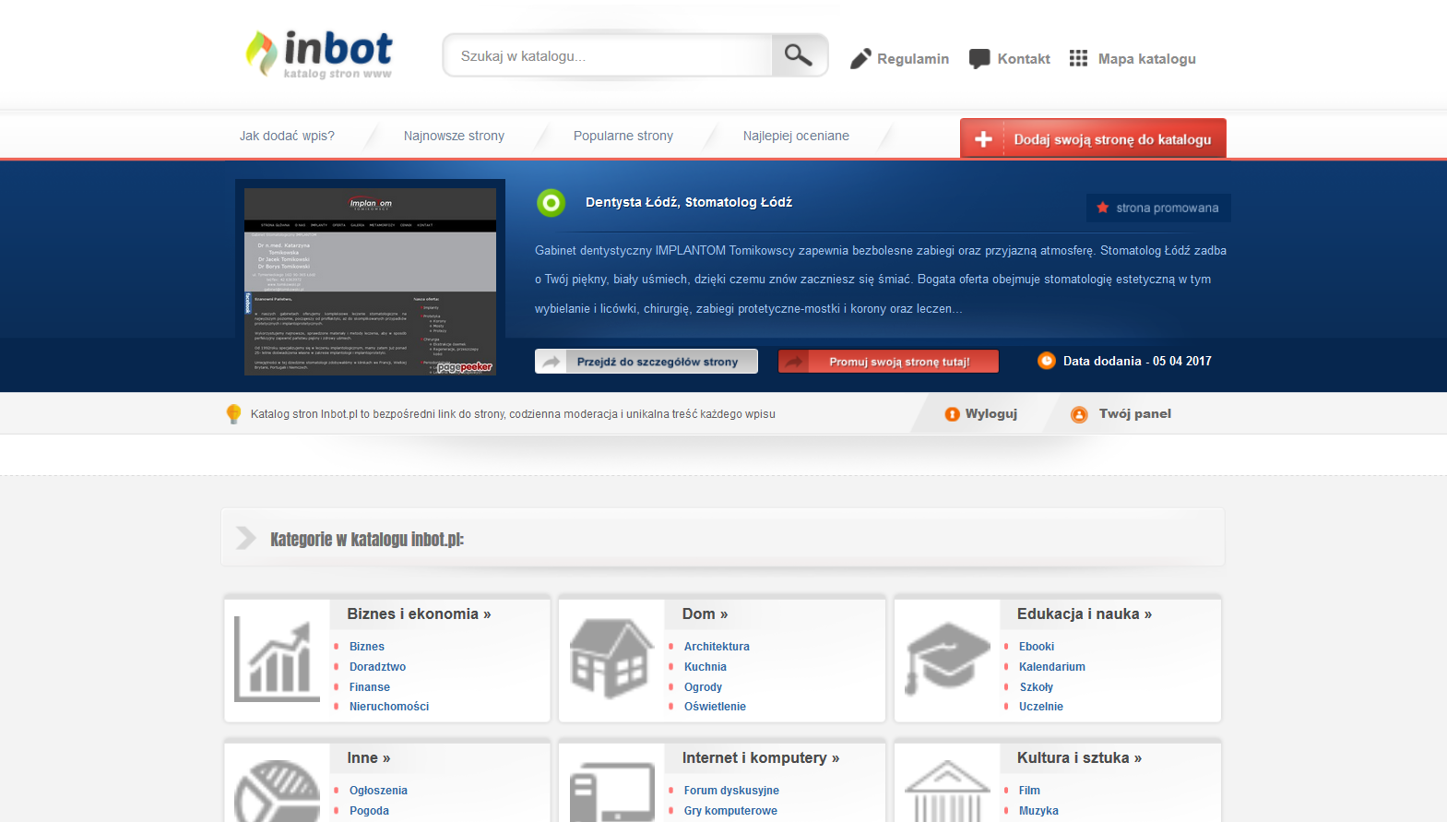This screenshot has height=822, width=1447.
Task: Open Ogłoszenia subcategory
Action: (378, 791)
